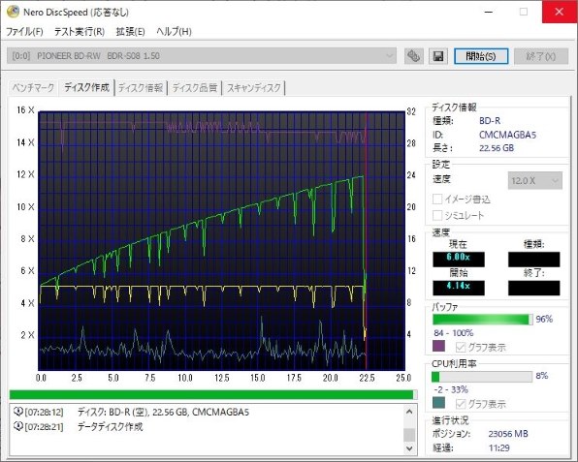Toggle buffer グラフ表示 checkbox
Image resolution: width=578 pixels, height=462 pixels.
coord(461,347)
